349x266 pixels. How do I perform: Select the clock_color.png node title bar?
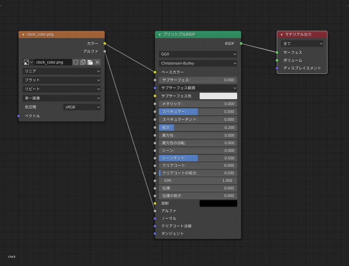pyautogui.click(x=62, y=34)
